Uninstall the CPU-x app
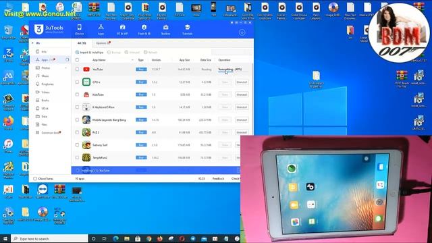 242,82
